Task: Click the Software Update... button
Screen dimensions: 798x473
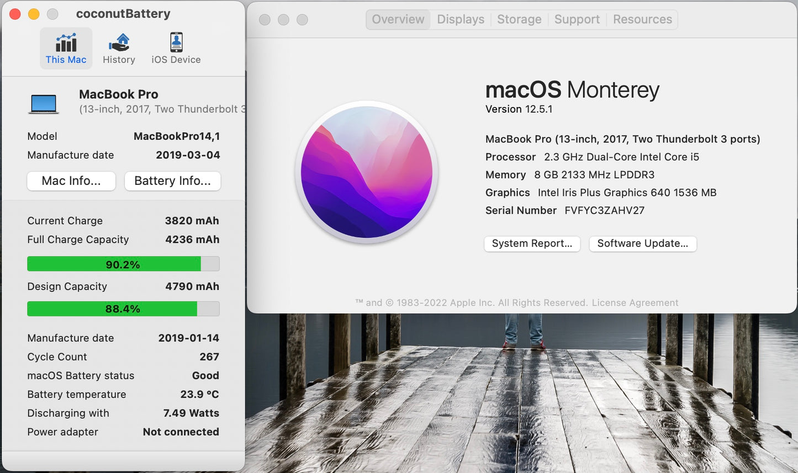Action: (642, 243)
